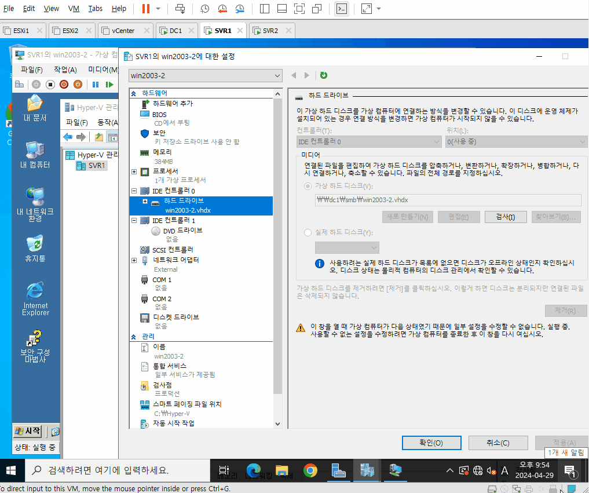Collapse the IDE 컨트롤러 0 node
The image size is (589, 493).
coord(134,191)
